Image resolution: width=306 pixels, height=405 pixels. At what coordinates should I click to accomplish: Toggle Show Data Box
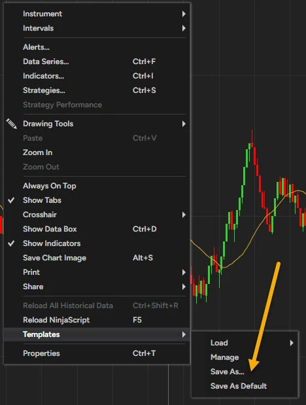coord(97,229)
